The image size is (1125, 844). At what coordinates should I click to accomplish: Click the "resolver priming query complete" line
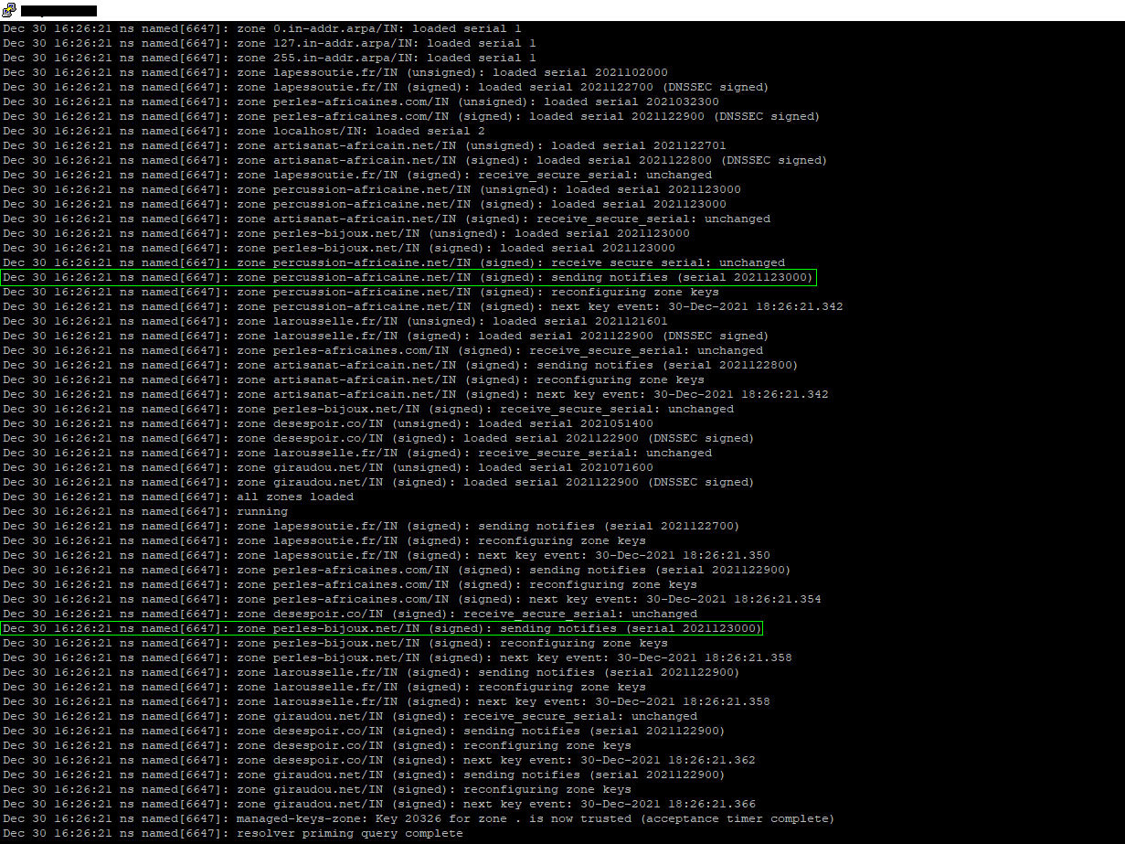(233, 833)
